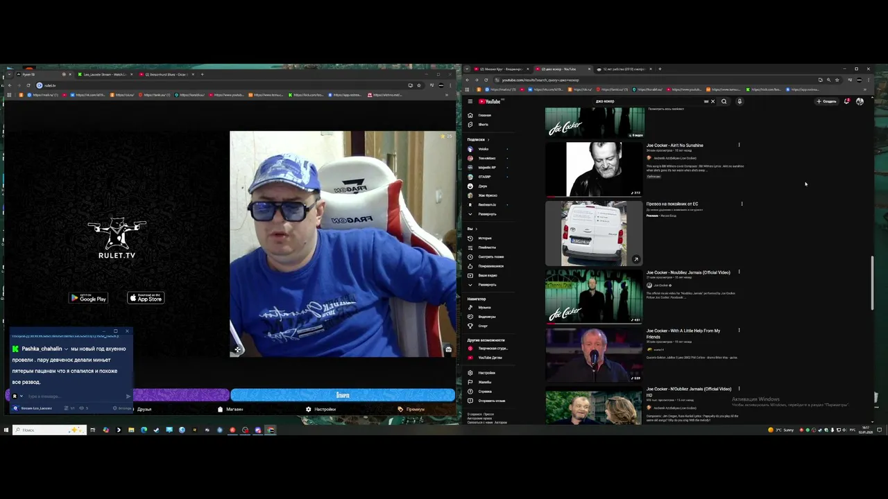Open Магазин in rulet.tv bottom bar
The image size is (888, 499).
[230, 409]
